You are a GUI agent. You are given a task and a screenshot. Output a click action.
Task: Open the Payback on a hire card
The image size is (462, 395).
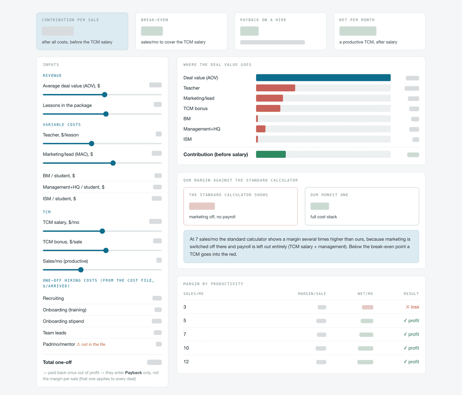[281, 31]
